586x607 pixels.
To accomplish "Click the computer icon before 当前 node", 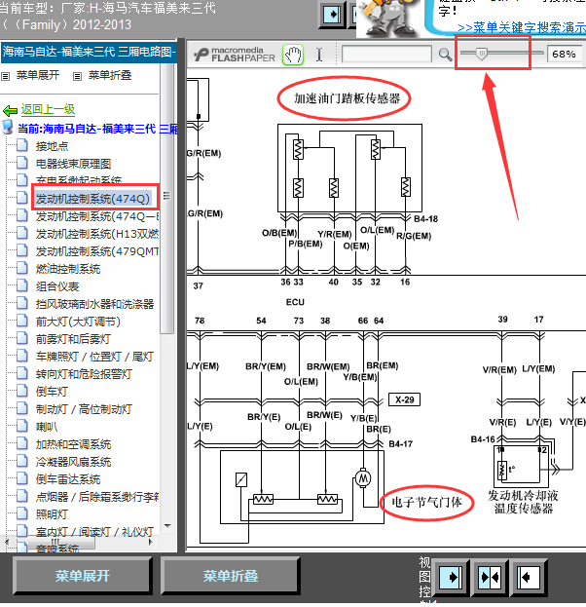I will tap(8, 128).
